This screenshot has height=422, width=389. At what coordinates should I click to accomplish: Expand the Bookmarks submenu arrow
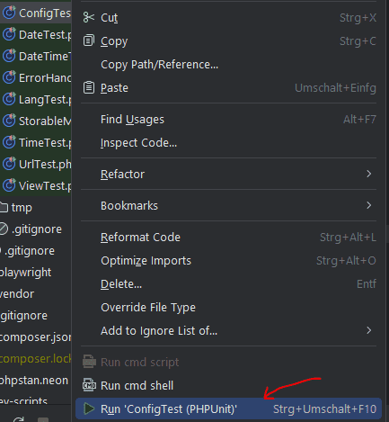point(369,205)
